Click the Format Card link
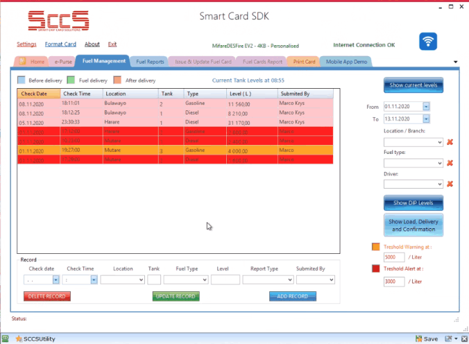The width and height of the screenshot is (469, 344). tap(60, 44)
